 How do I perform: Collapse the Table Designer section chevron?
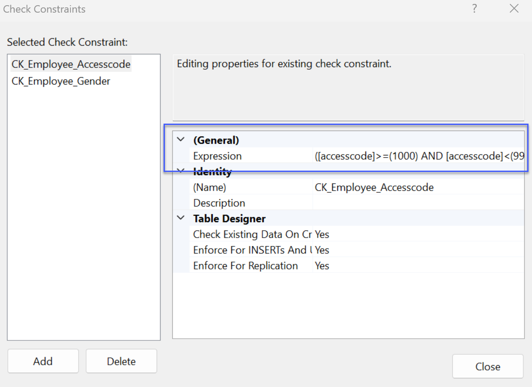pos(181,218)
